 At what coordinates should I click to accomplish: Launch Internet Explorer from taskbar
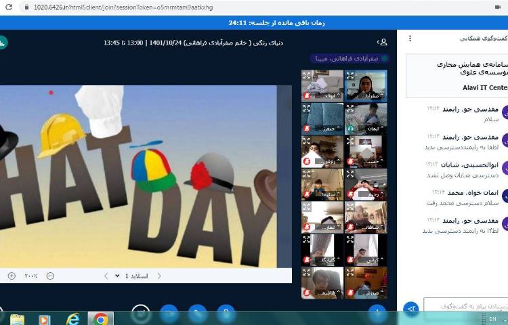tap(72, 319)
